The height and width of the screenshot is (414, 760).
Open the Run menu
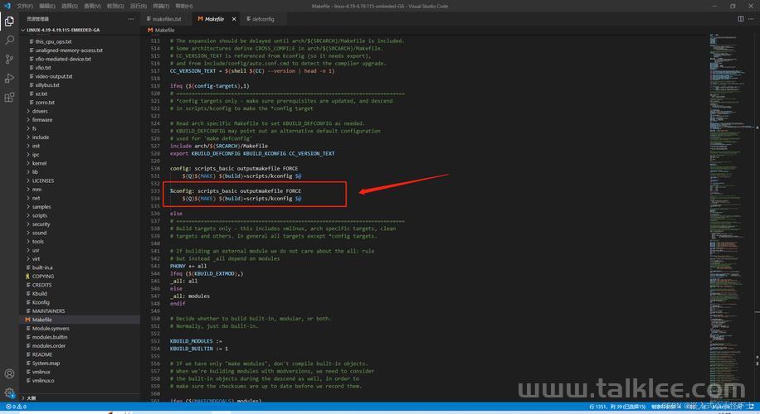pos(138,6)
